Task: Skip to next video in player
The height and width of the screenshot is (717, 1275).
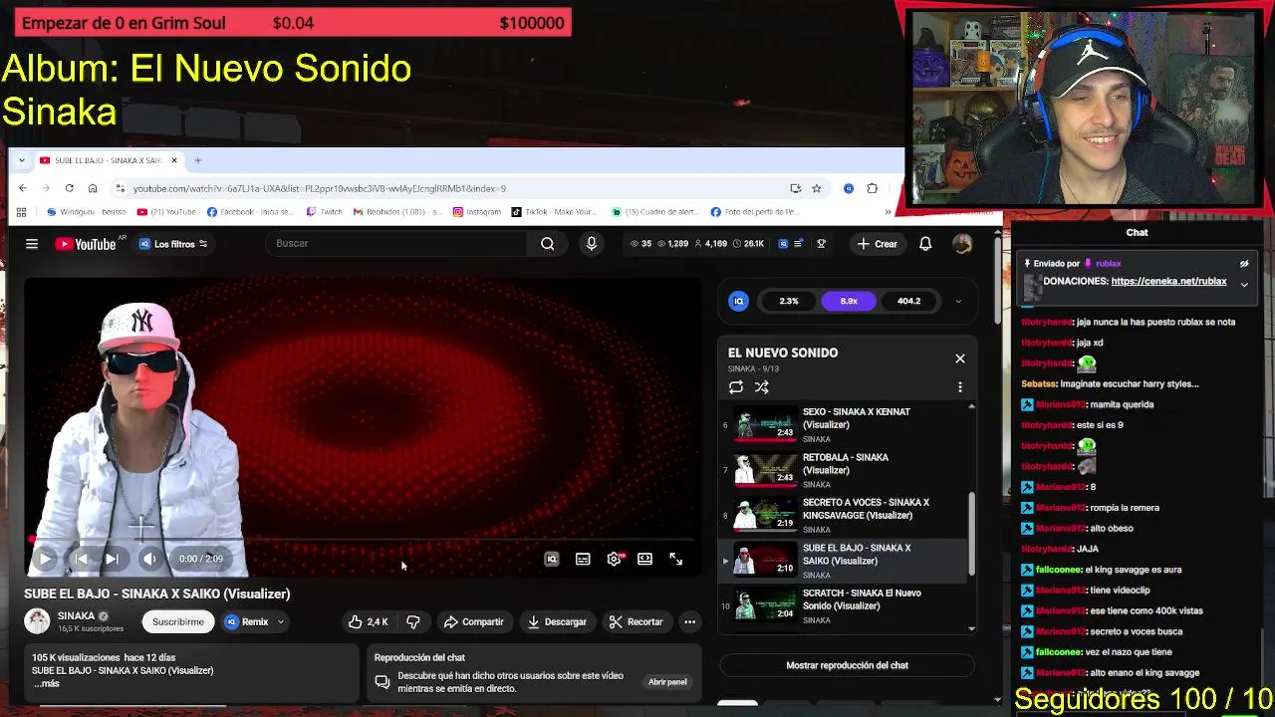Action: 112,559
